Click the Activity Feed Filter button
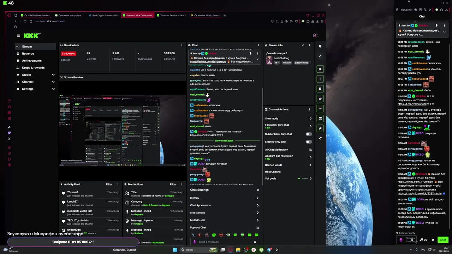 point(109,184)
